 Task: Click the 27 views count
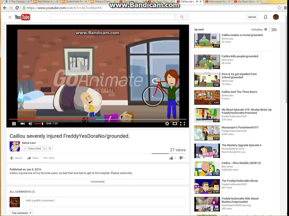tap(178, 150)
